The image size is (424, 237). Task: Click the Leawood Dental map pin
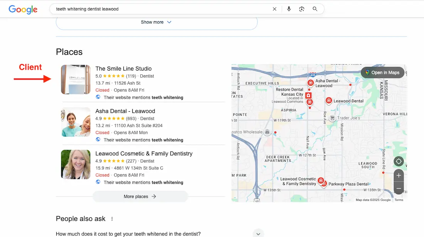click(328, 101)
